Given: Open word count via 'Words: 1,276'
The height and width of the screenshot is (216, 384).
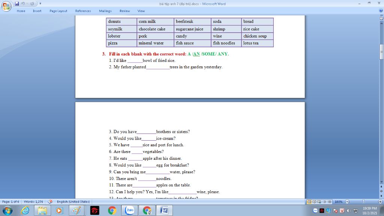Looking at the screenshot, I should coord(33,202).
